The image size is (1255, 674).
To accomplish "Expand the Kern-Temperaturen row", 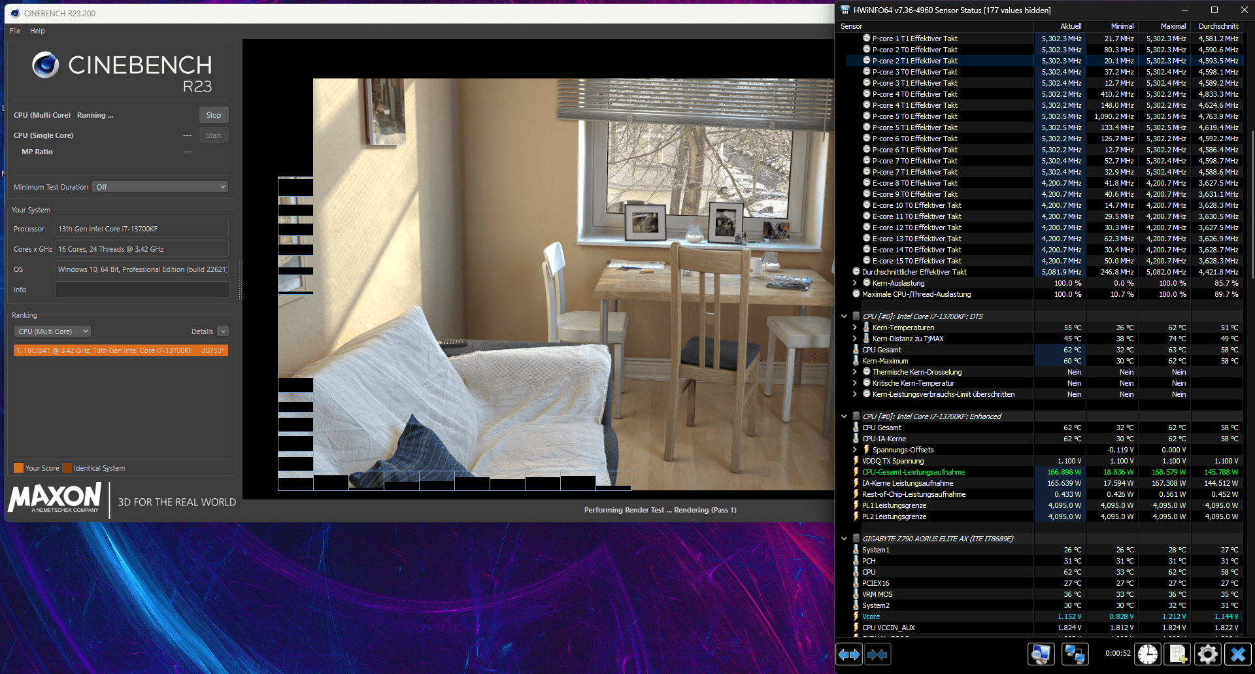I will pyautogui.click(x=855, y=328).
